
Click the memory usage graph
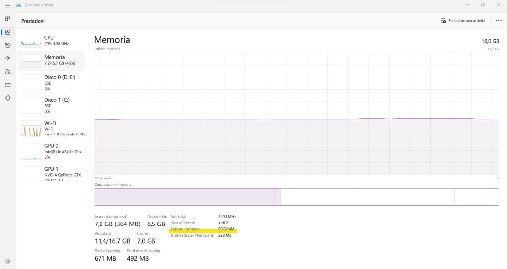(x=296, y=113)
